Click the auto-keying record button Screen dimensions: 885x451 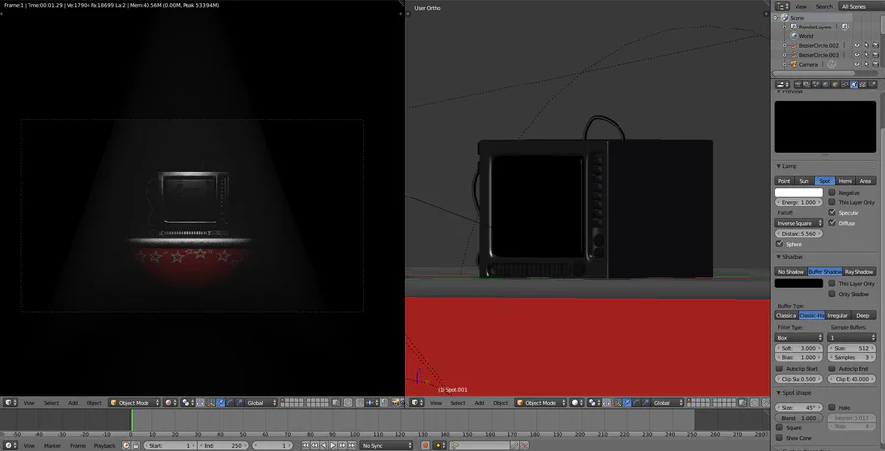pyautogui.click(x=425, y=445)
